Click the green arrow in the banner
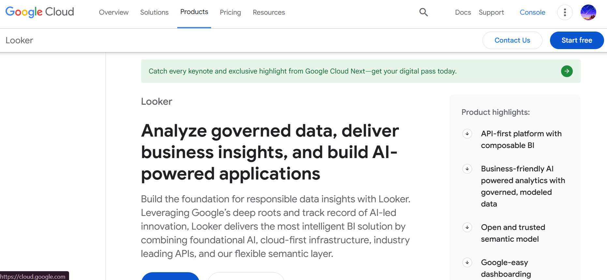607x280 pixels. click(567, 71)
